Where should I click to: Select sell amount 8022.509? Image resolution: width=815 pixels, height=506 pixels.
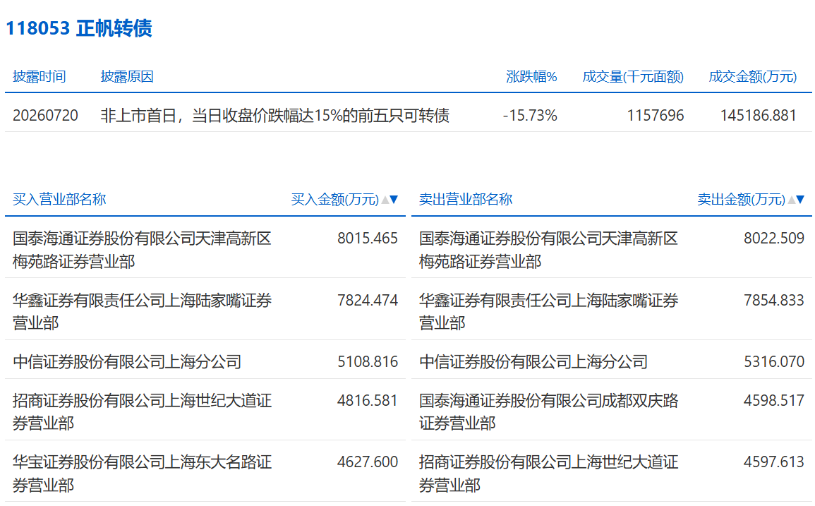tap(774, 239)
